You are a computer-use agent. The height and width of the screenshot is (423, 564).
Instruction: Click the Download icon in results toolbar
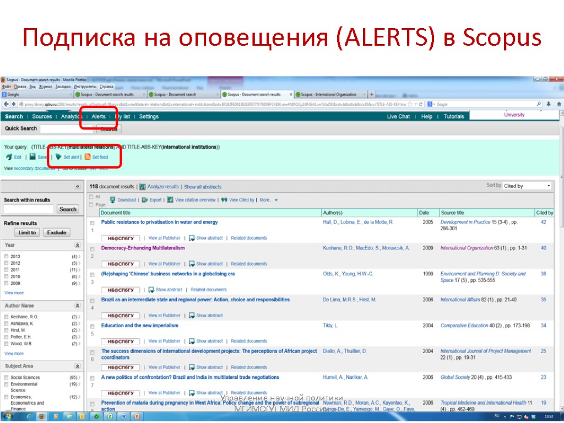(112, 199)
